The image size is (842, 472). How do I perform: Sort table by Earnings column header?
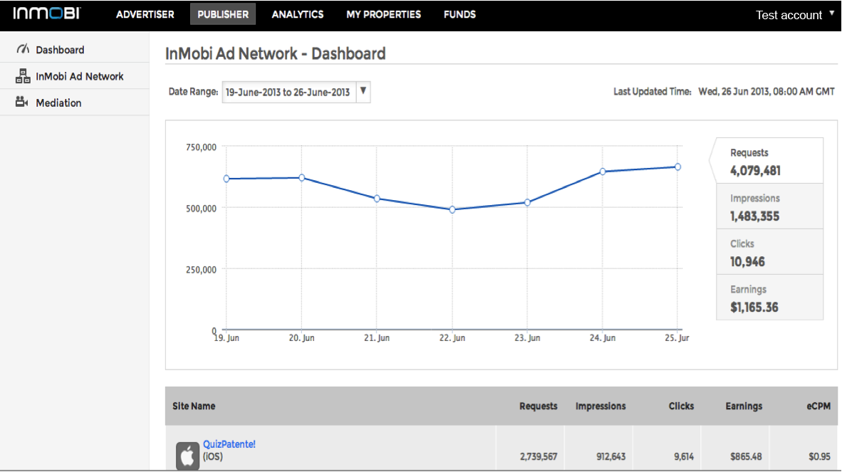[744, 406]
